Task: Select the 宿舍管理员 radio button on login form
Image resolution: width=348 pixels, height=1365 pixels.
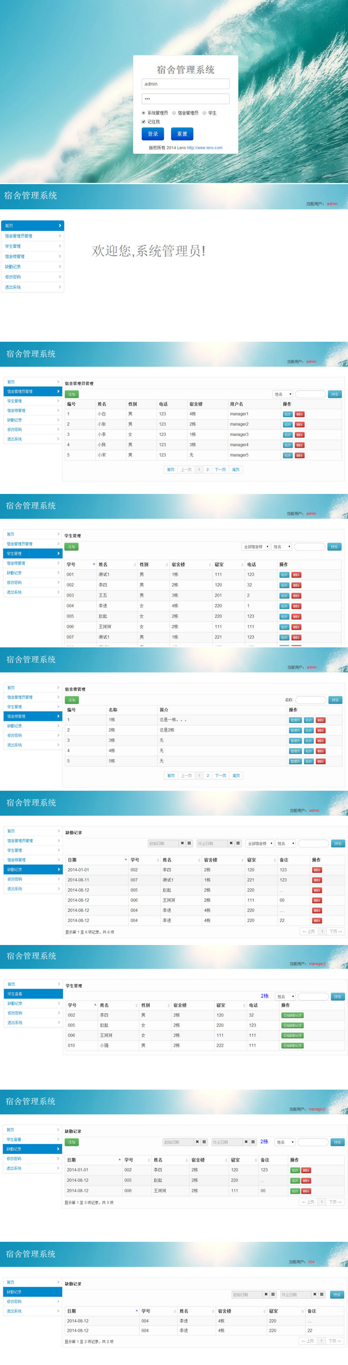Action: coord(174,113)
